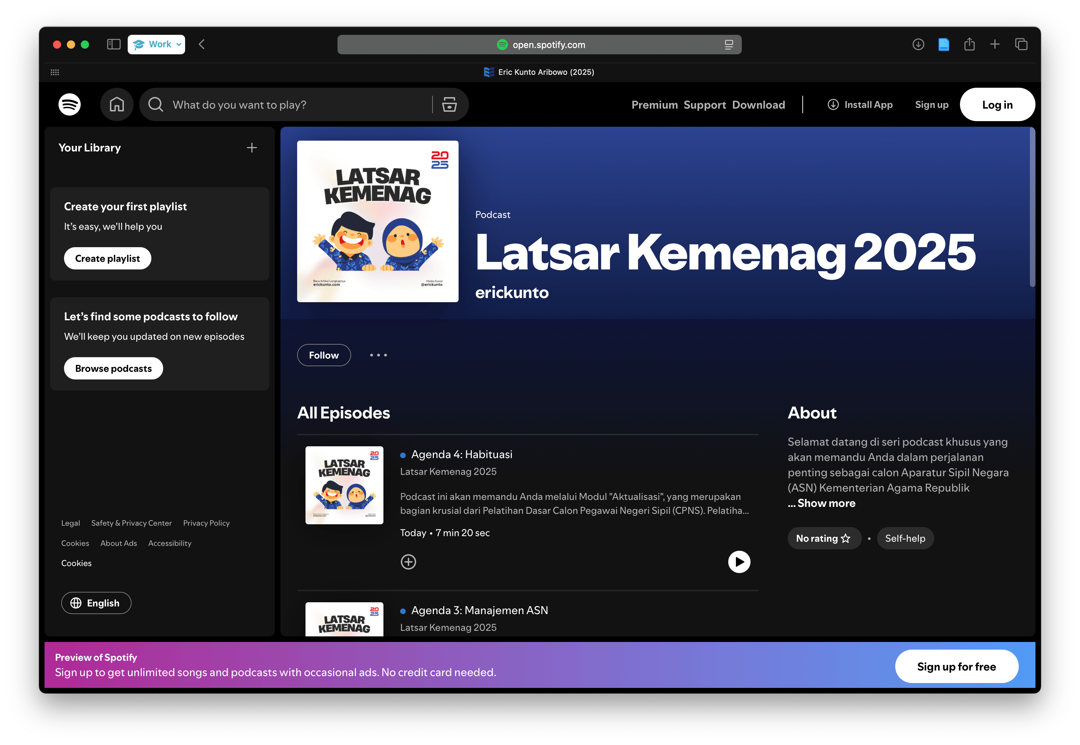The height and width of the screenshot is (745, 1080).
Task: Click the Browse podcasts button
Action: [x=113, y=368]
